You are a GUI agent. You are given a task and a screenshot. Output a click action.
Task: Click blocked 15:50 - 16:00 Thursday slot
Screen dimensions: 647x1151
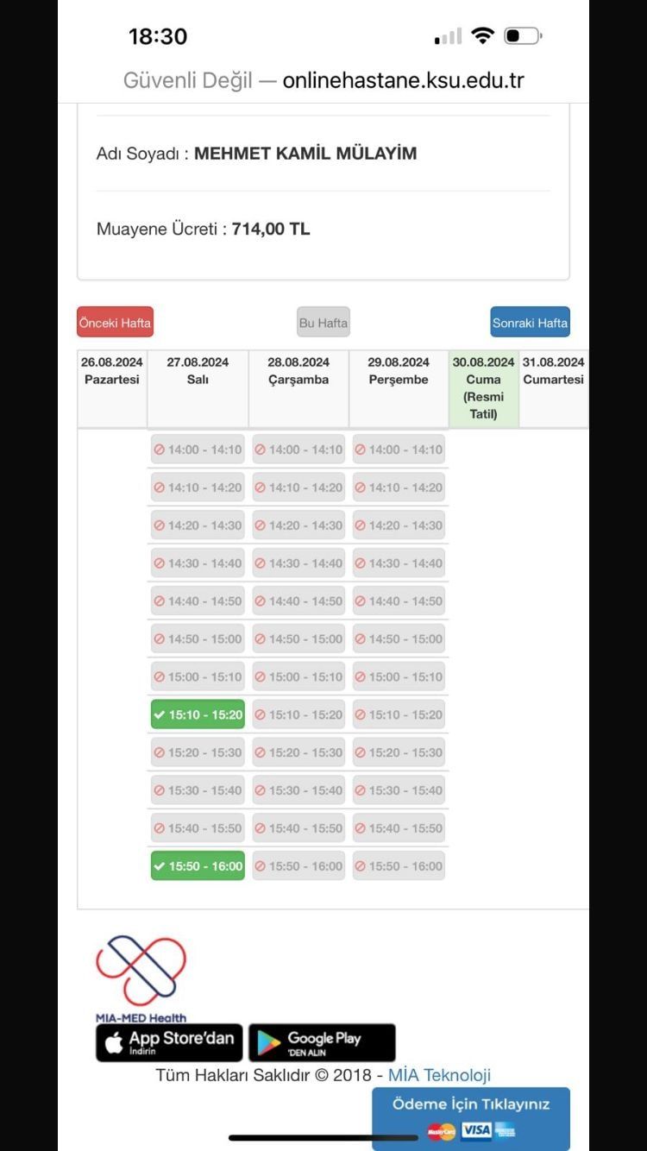pos(399,865)
